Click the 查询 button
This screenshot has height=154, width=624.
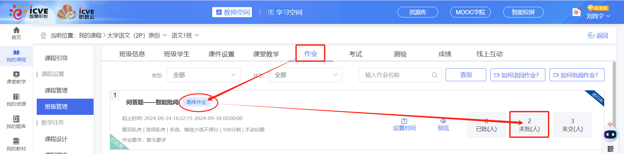coord(466,75)
